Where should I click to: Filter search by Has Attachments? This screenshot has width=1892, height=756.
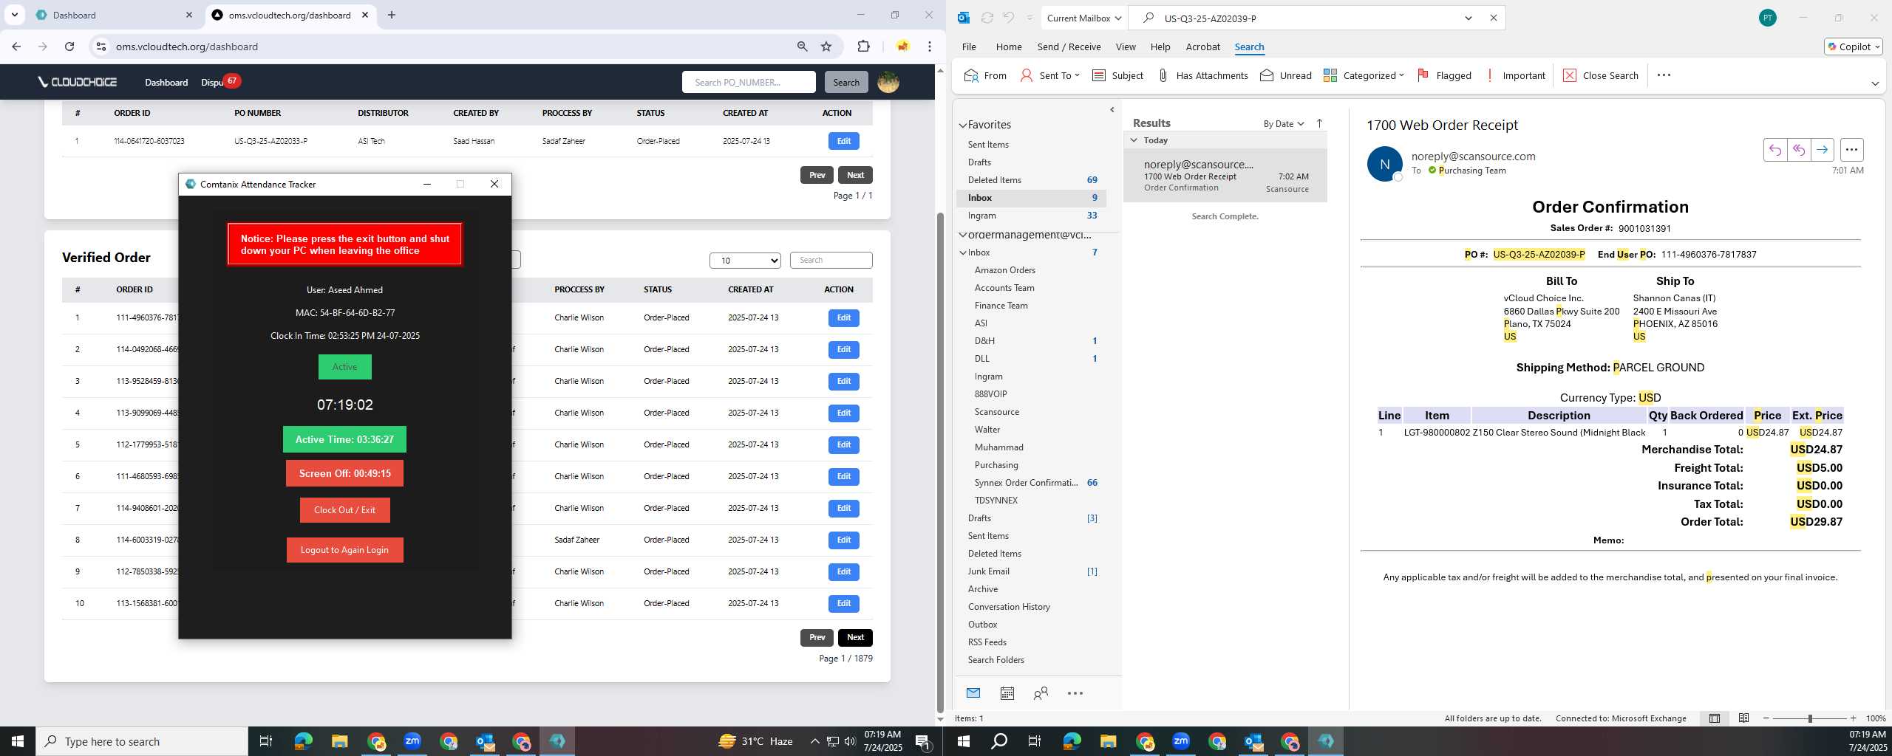tap(1202, 75)
